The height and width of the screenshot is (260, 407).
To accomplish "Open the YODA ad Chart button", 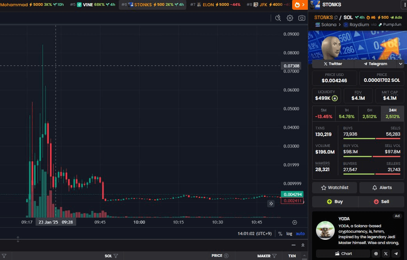I will (x=343, y=253).
